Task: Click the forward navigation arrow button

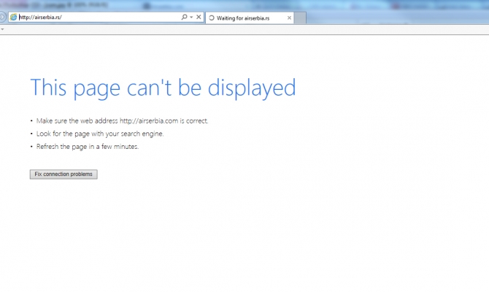Action: click(2, 17)
